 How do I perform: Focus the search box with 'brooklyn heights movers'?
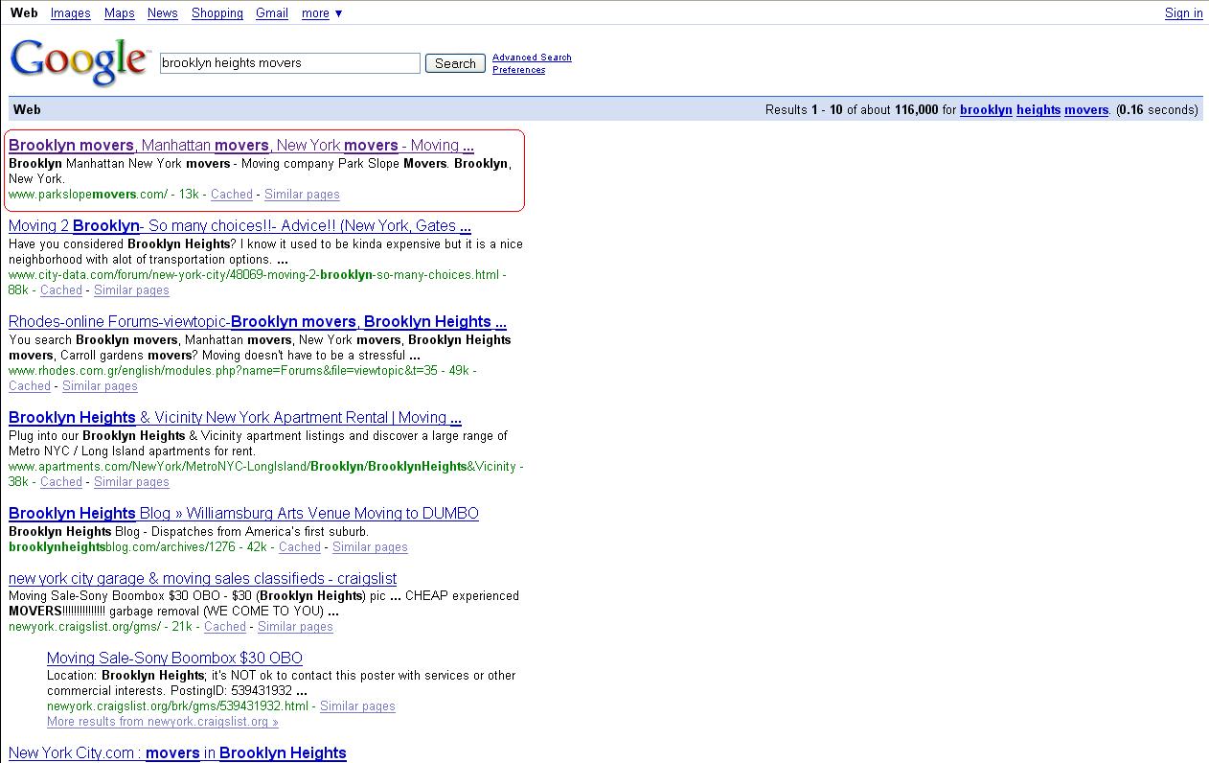point(290,63)
